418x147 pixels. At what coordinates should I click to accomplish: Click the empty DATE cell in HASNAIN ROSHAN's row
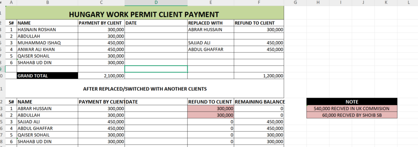(x=156, y=30)
